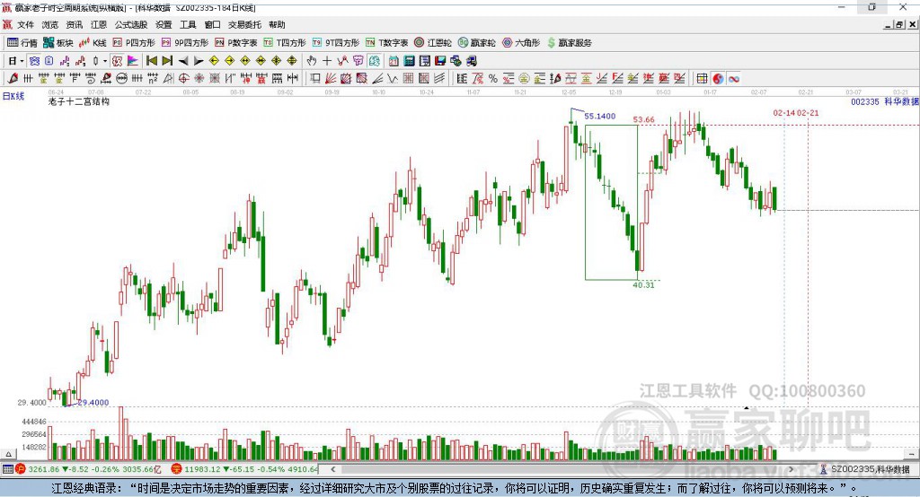Image resolution: width=920 pixels, height=497 pixels.
Task: Toggle the pressed blue chart icon beside 日
Action: pos(35,61)
